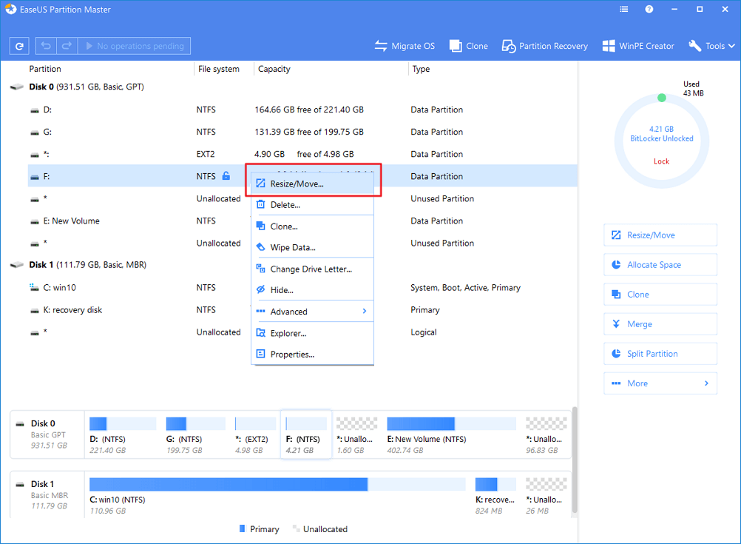Click the Partition column header
The height and width of the screenshot is (544, 741).
[x=45, y=69]
